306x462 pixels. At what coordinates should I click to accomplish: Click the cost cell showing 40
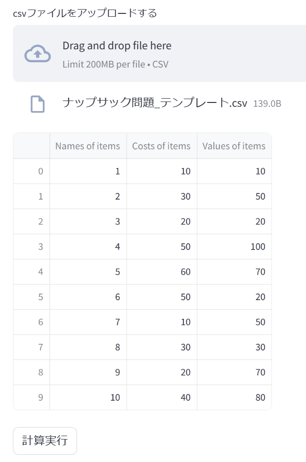[161, 397]
